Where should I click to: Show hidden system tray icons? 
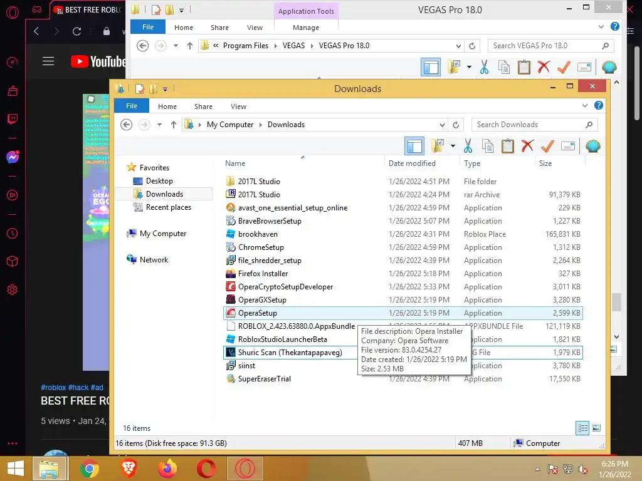[x=537, y=469]
